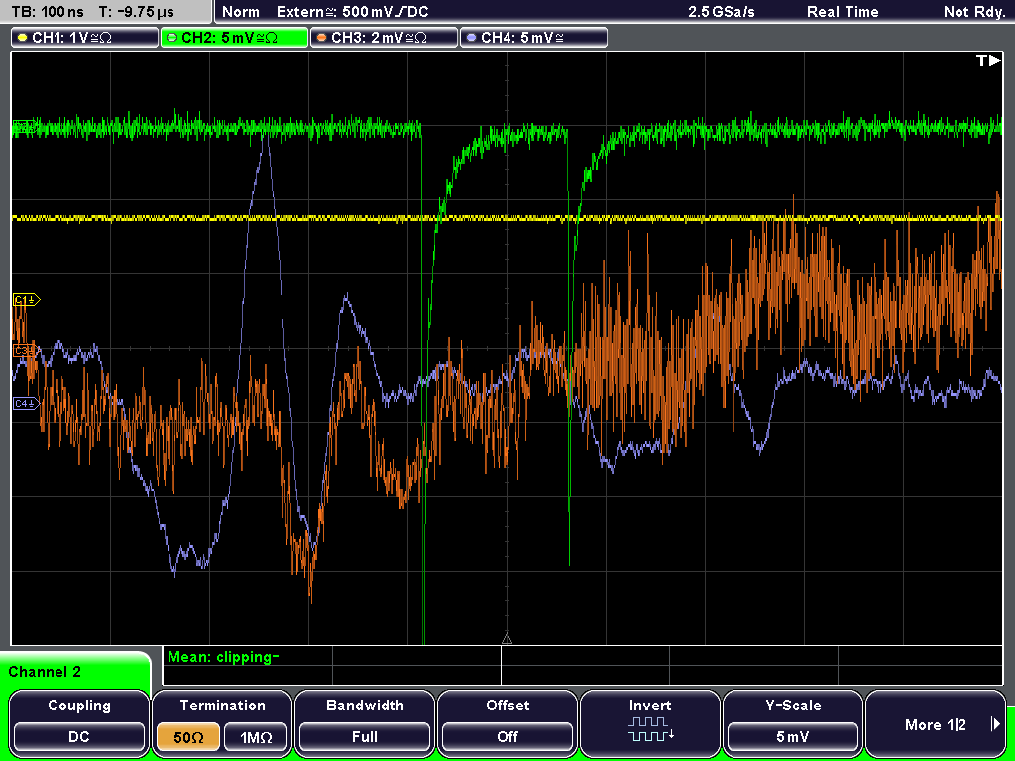1015x761 pixels.
Task: Click the trigger time triangle at bottom
Action: pos(507,639)
